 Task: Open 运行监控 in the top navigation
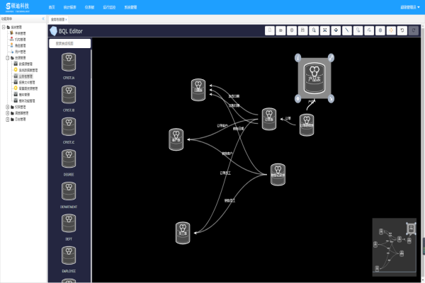pos(109,7)
